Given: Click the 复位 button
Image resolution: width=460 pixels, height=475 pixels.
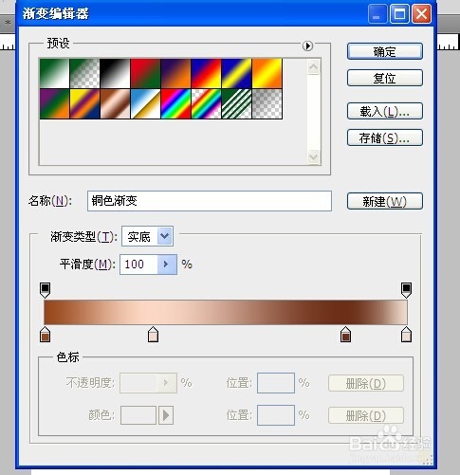Looking at the screenshot, I should coord(385,78).
